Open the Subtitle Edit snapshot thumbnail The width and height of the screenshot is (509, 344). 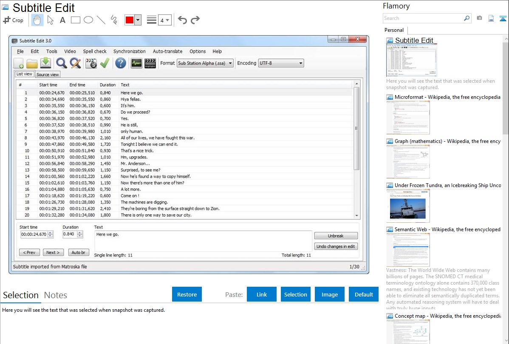tap(412, 61)
